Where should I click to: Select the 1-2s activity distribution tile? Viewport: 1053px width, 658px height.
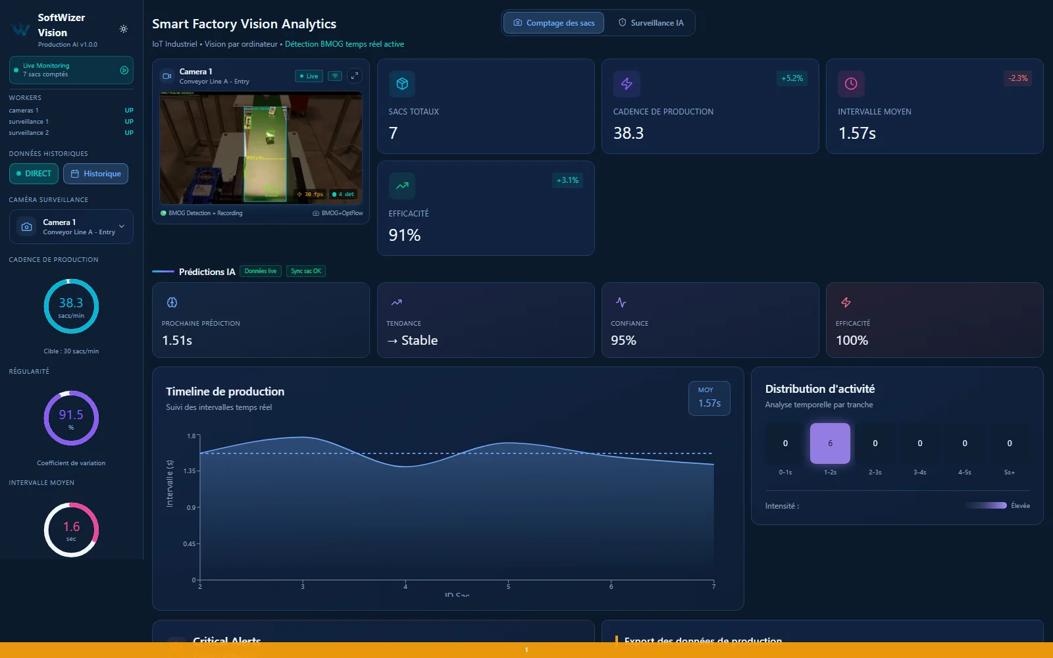point(830,443)
